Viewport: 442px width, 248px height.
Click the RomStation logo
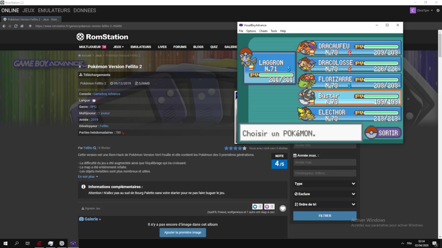pos(102,37)
